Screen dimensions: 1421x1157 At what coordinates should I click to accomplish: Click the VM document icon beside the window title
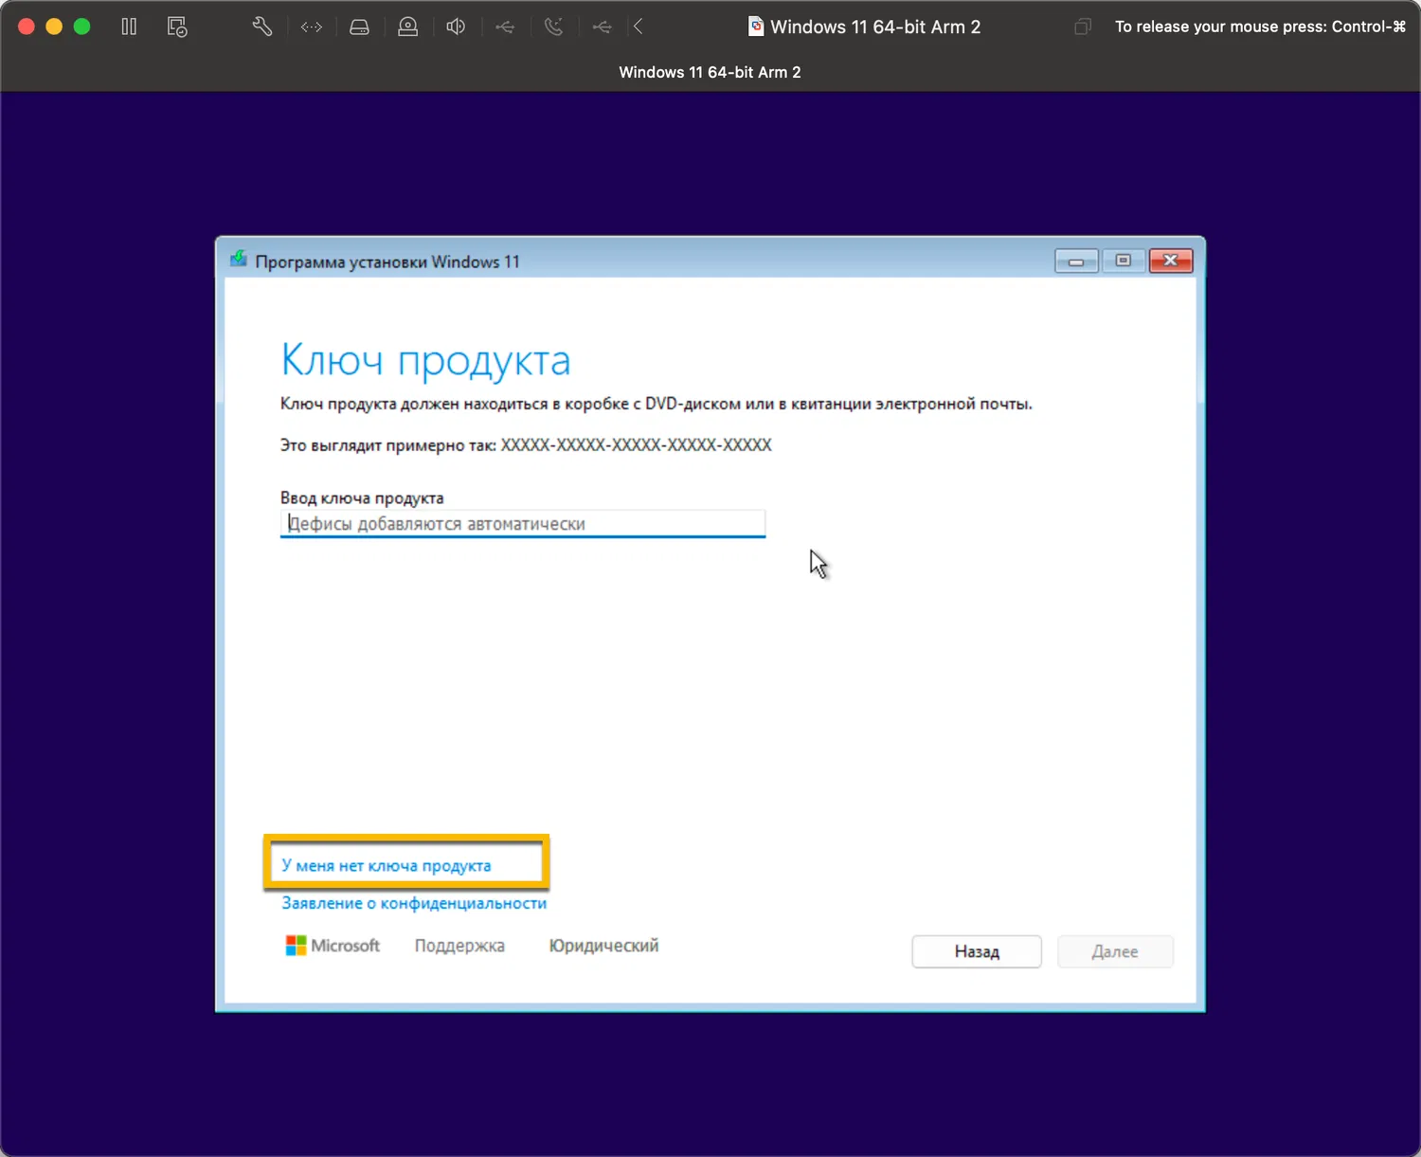(x=756, y=27)
